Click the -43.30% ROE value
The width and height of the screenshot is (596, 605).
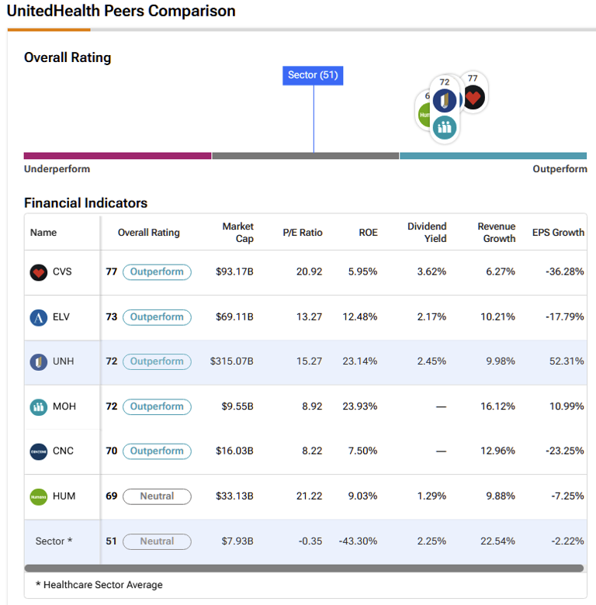[358, 541]
